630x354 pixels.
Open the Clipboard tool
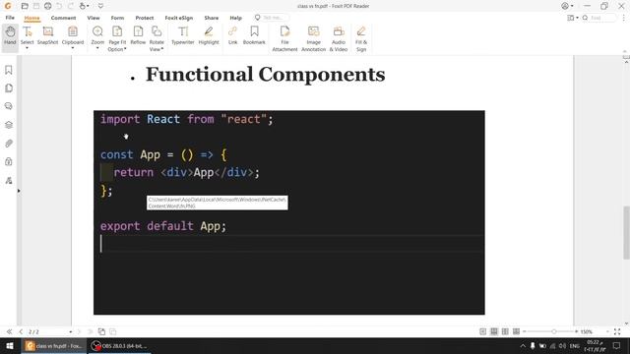[x=73, y=35]
